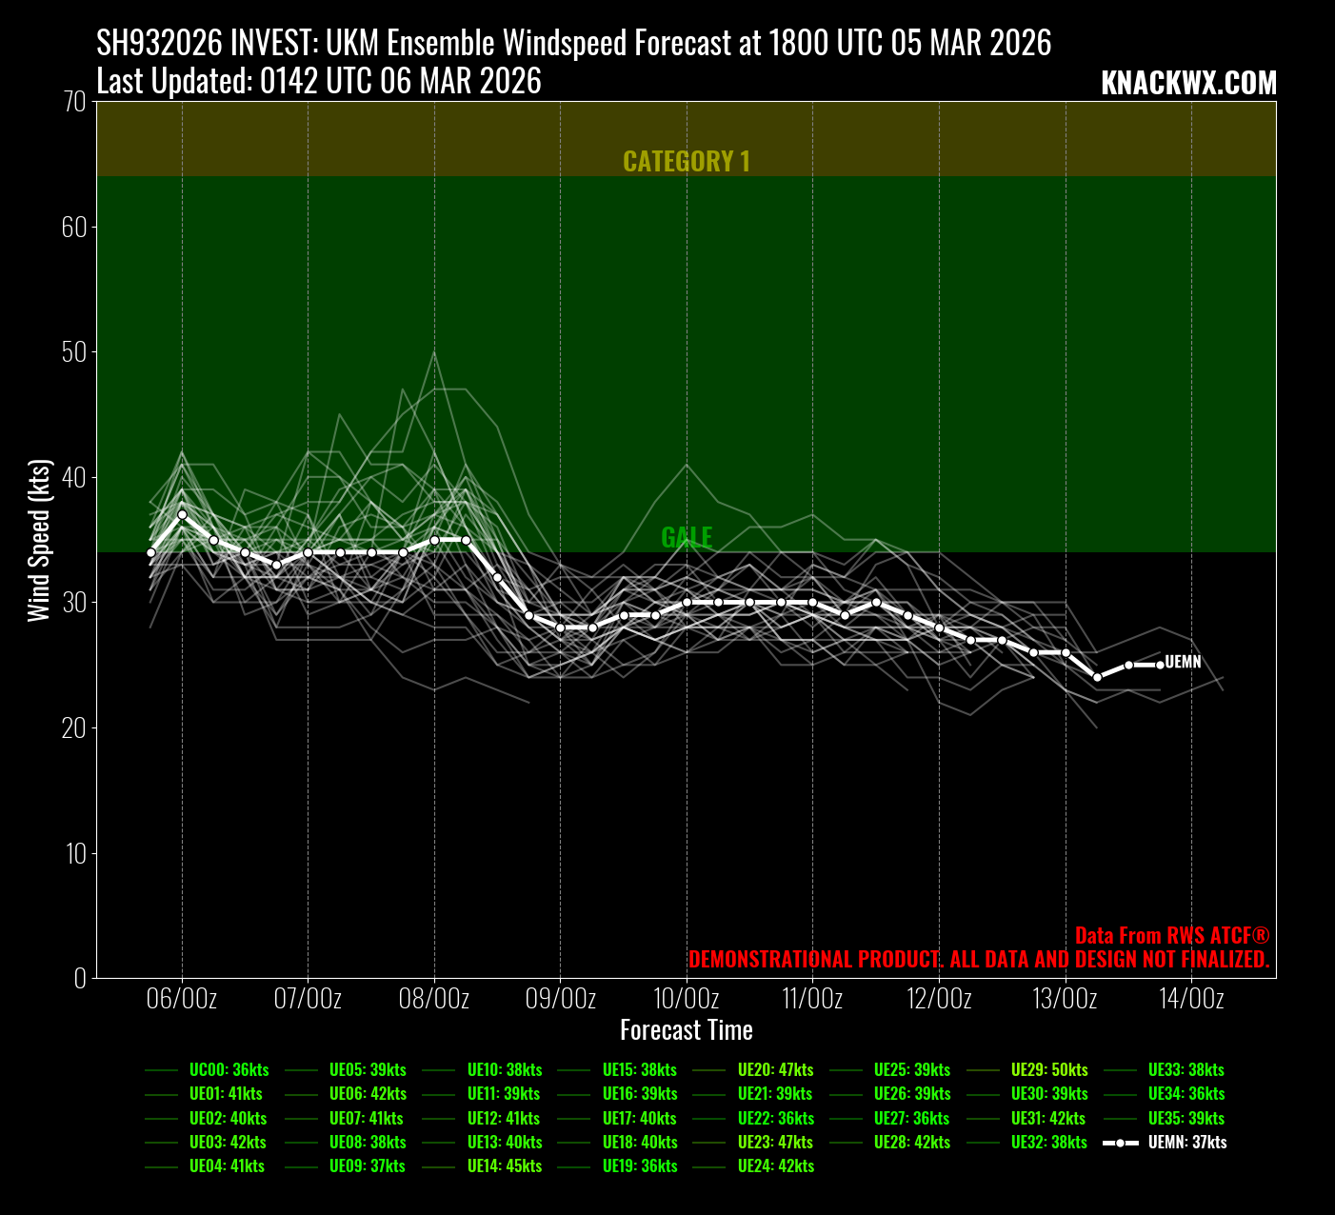
Task: Click the Data From RWS ATCF text
Action: [x=1171, y=936]
